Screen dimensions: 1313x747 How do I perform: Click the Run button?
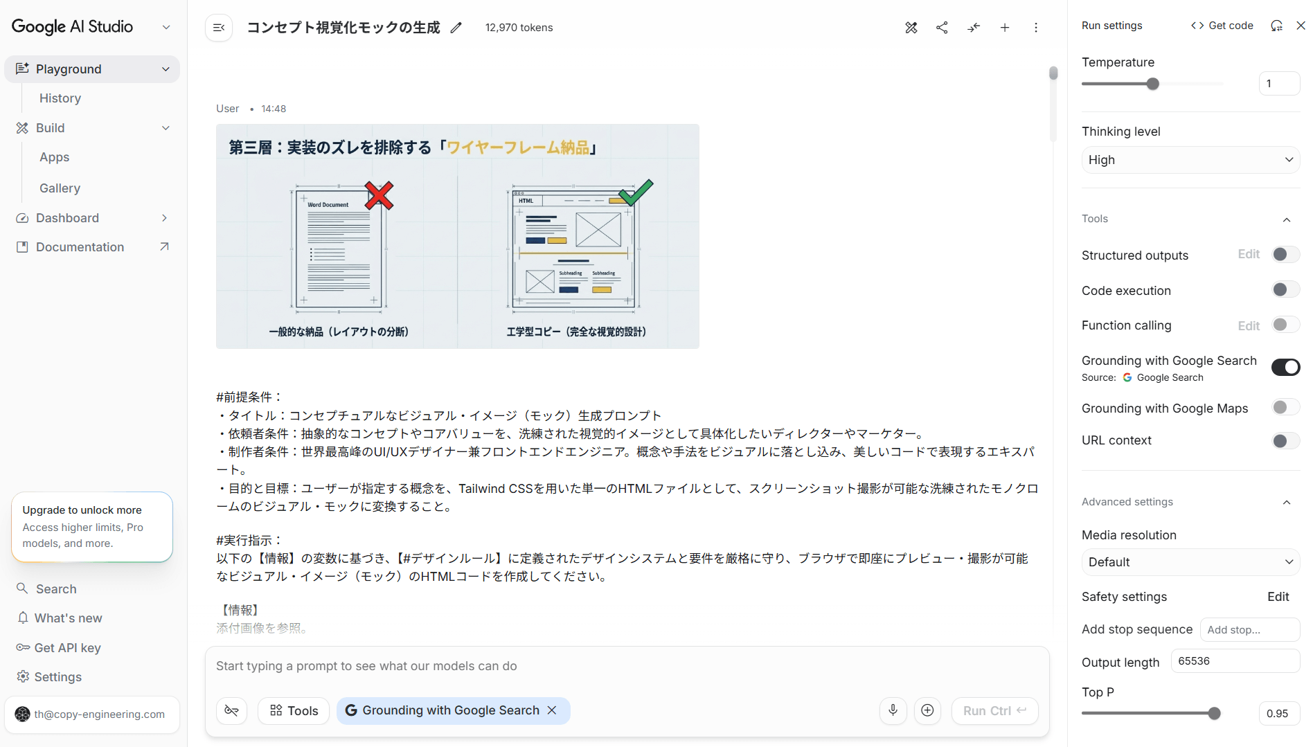(x=995, y=710)
